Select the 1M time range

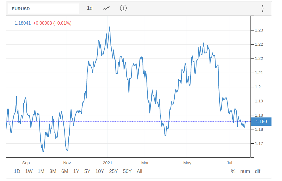click(x=41, y=171)
